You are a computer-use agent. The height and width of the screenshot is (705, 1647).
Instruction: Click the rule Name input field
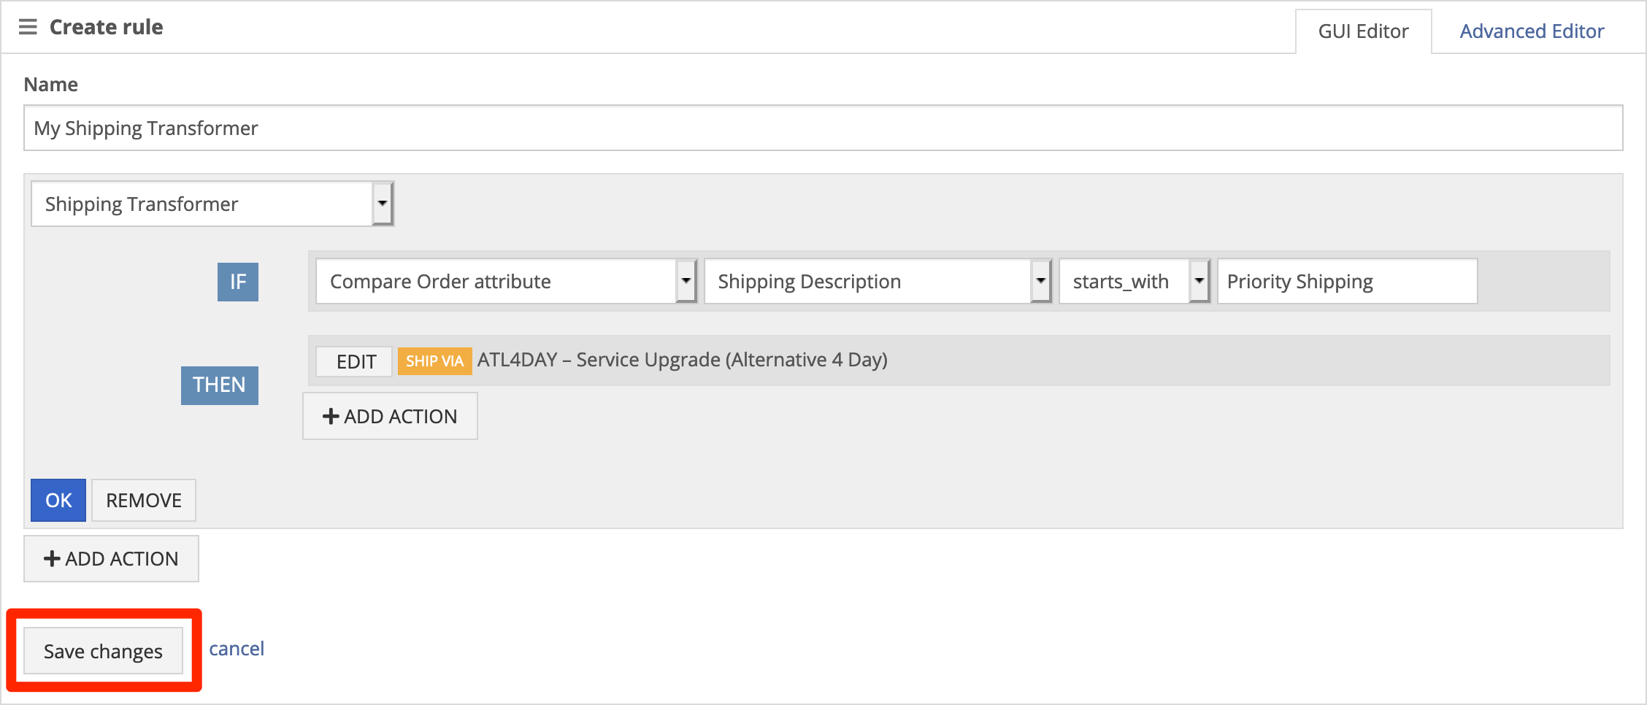coord(823,128)
